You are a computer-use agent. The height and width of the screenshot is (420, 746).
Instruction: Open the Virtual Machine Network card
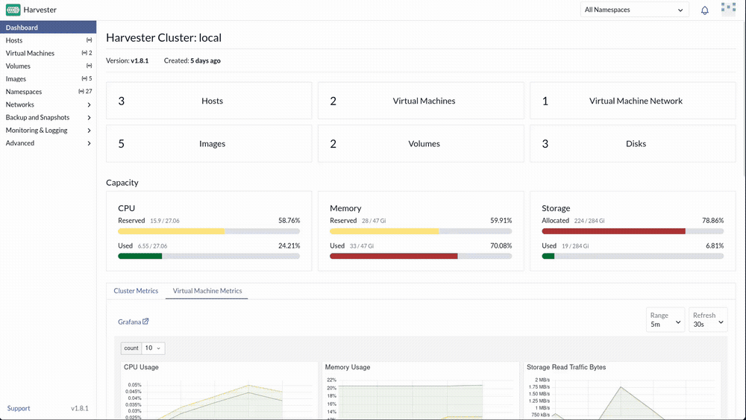(633, 101)
